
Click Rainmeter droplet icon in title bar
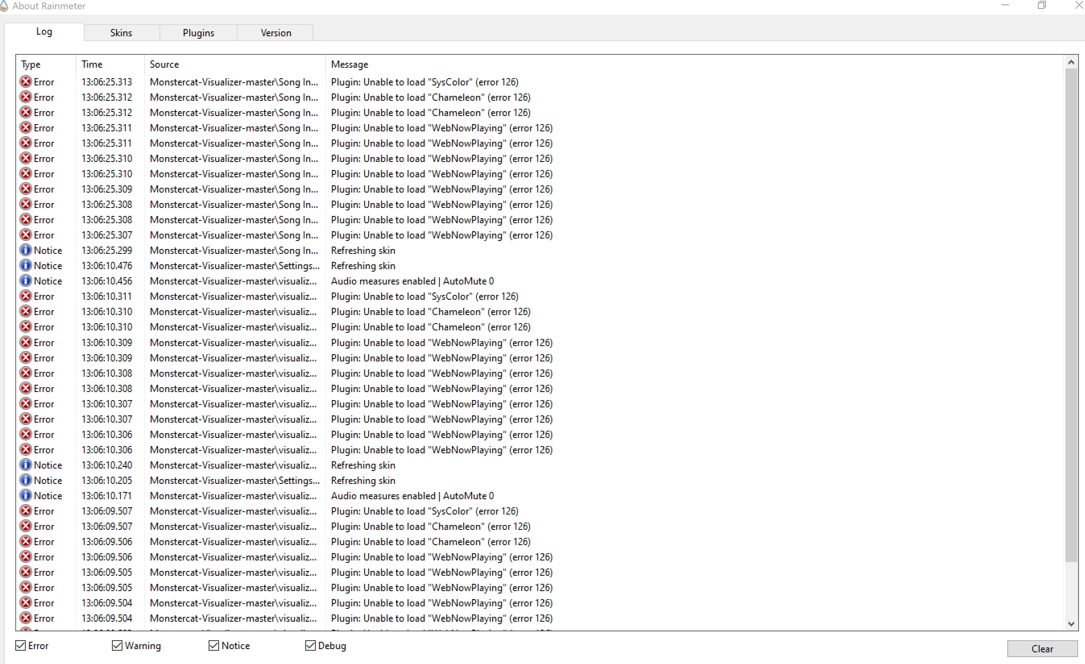click(x=4, y=6)
